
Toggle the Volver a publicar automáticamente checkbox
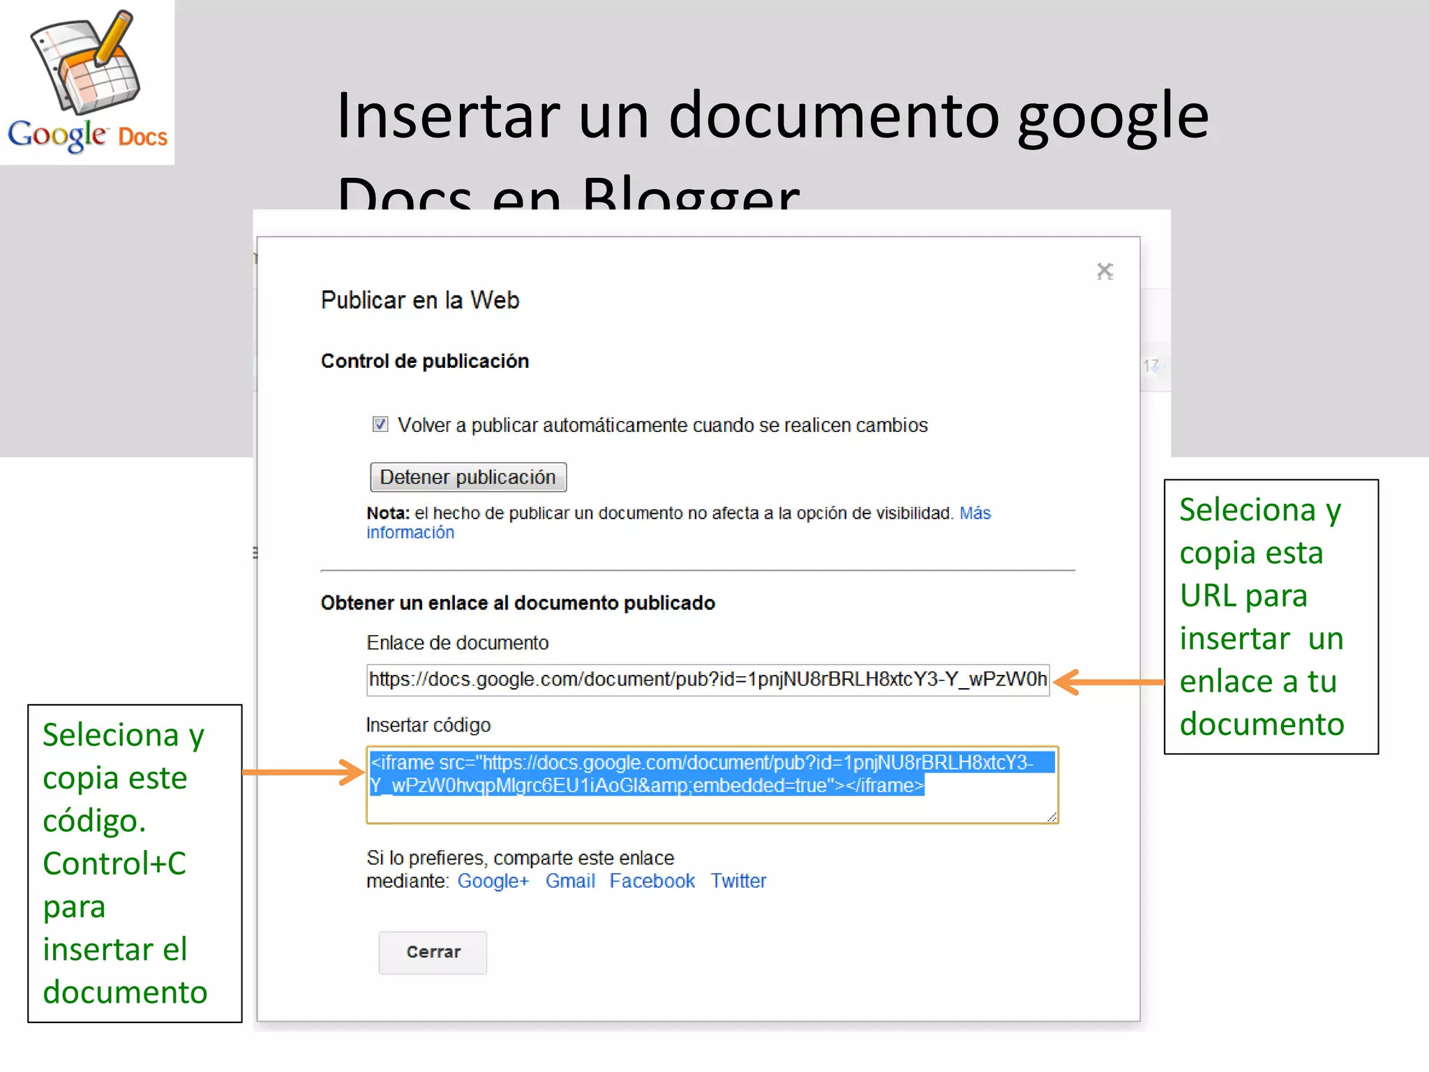pos(380,424)
